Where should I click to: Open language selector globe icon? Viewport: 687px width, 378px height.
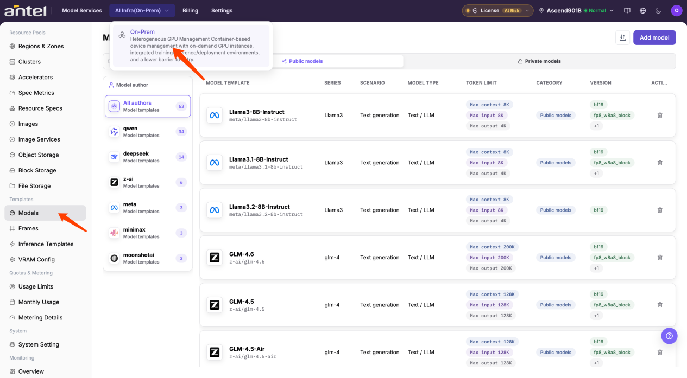[643, 10]
